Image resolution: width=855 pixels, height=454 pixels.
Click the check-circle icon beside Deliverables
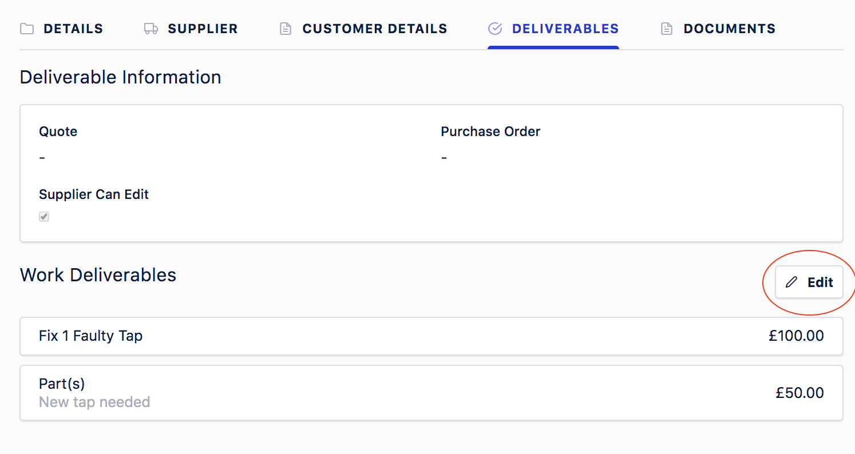click(x=495, y=29)
